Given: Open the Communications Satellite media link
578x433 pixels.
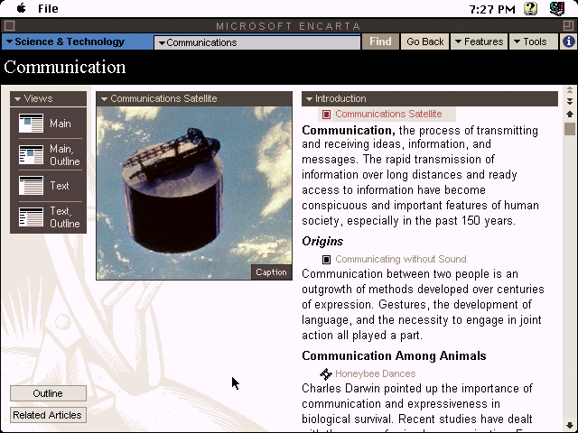Looking at the screenshot, I should 388,115.
